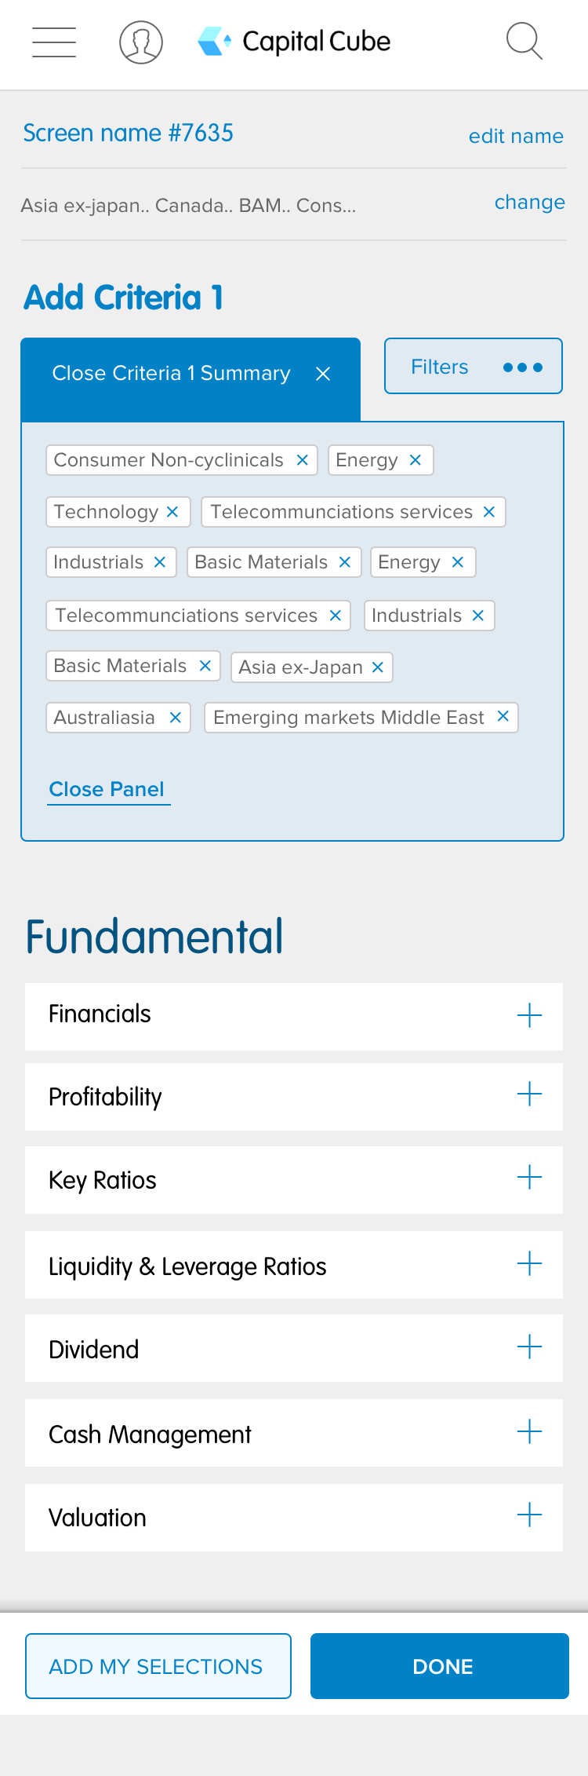Click the Close Panel link

(x=107, y=789)
